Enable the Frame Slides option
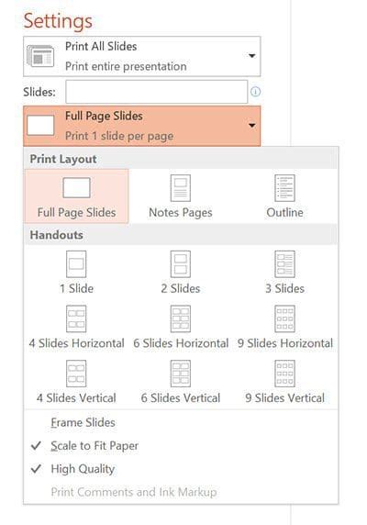This screenshot has height=525, width=367. pos(83,422)
